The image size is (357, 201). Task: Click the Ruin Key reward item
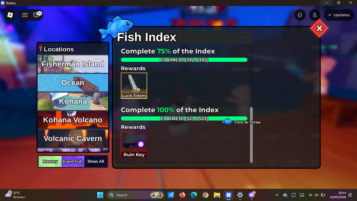pyautogui.click(x=134, y=145)
